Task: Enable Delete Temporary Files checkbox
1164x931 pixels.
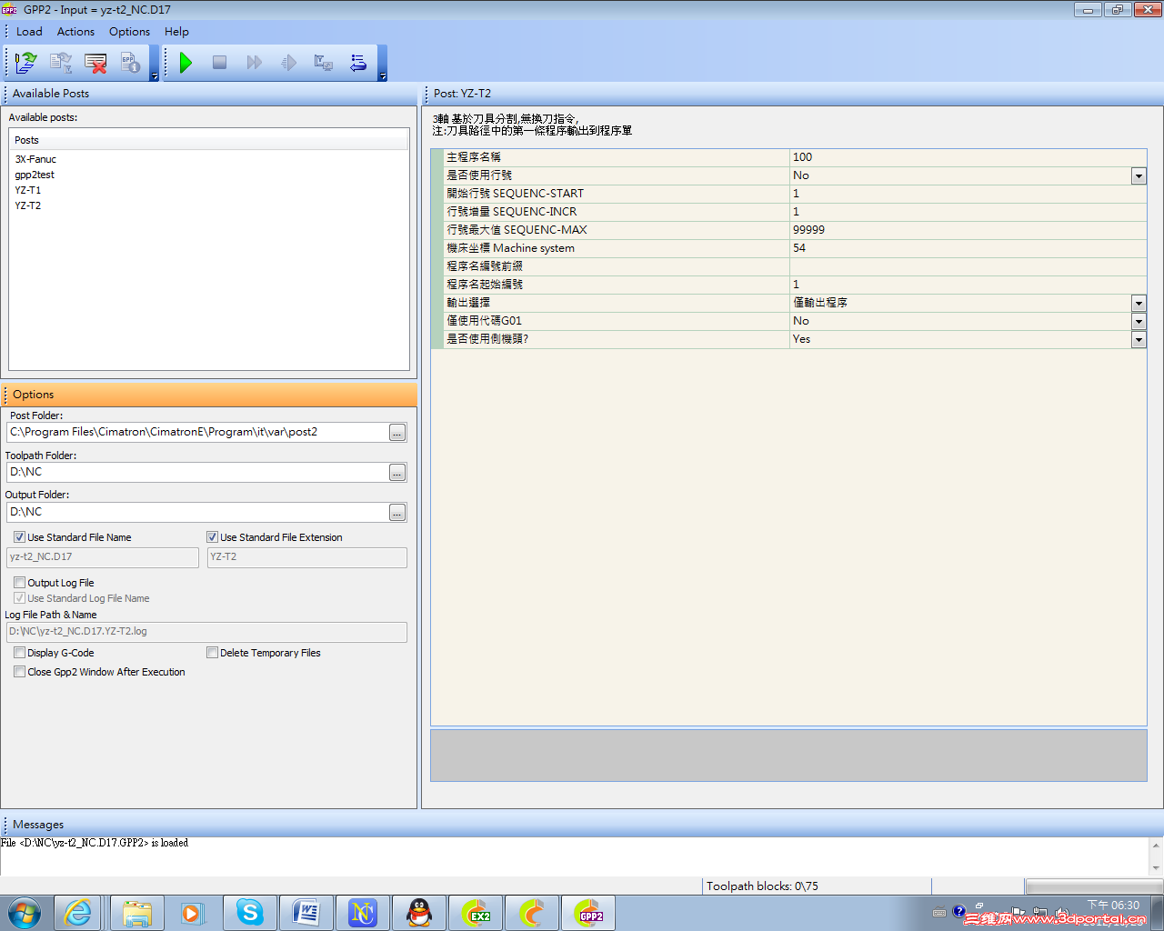Action: click(x=212, y=653)
